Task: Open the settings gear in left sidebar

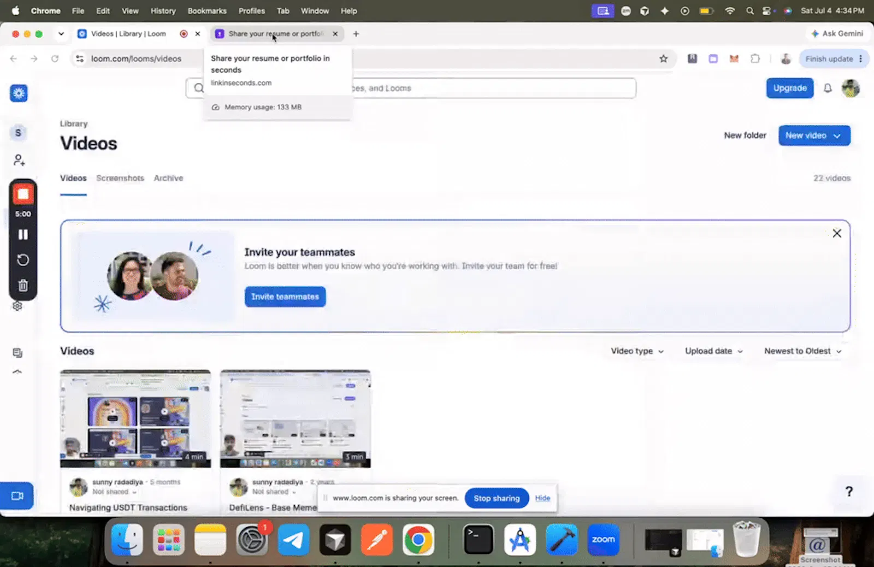Action: coord(17,306)
